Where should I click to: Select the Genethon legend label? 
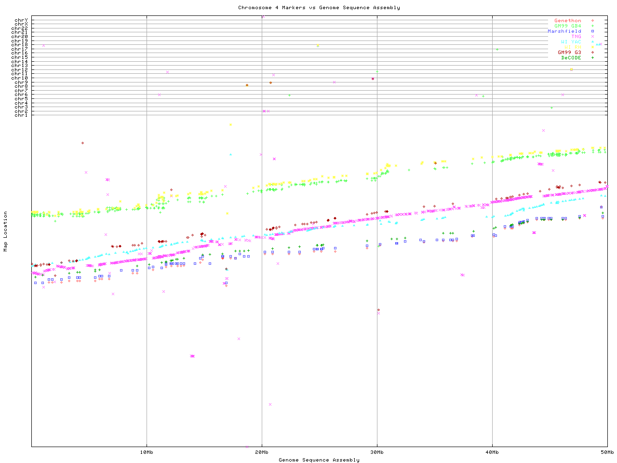[x=568, y=21]
